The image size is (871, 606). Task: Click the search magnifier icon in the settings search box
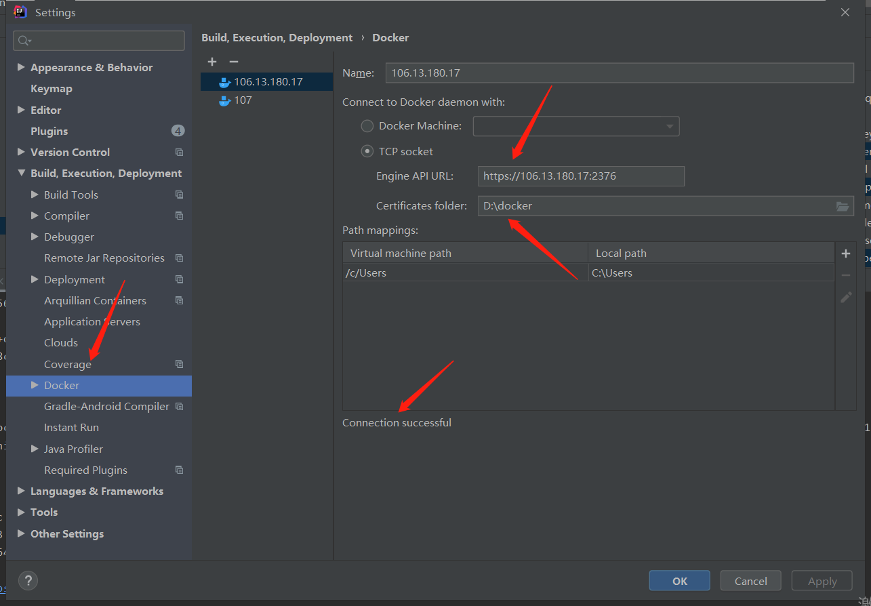[24, 41]
